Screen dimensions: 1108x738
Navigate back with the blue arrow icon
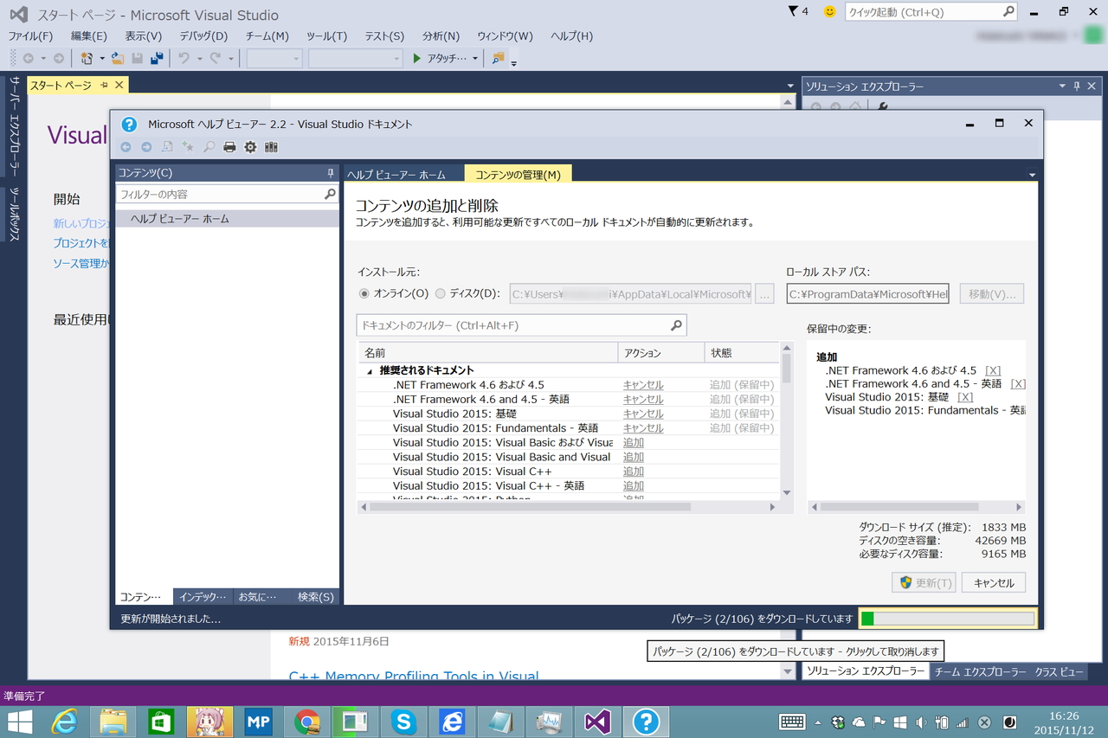tap(126, 146)
